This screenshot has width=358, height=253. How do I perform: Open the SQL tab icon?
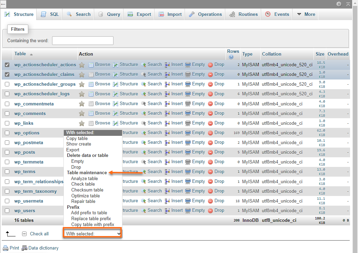click(x=43, y=14)
